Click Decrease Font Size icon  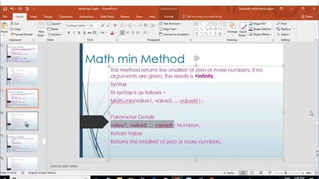pyautogui.click(x=108, y=25)
